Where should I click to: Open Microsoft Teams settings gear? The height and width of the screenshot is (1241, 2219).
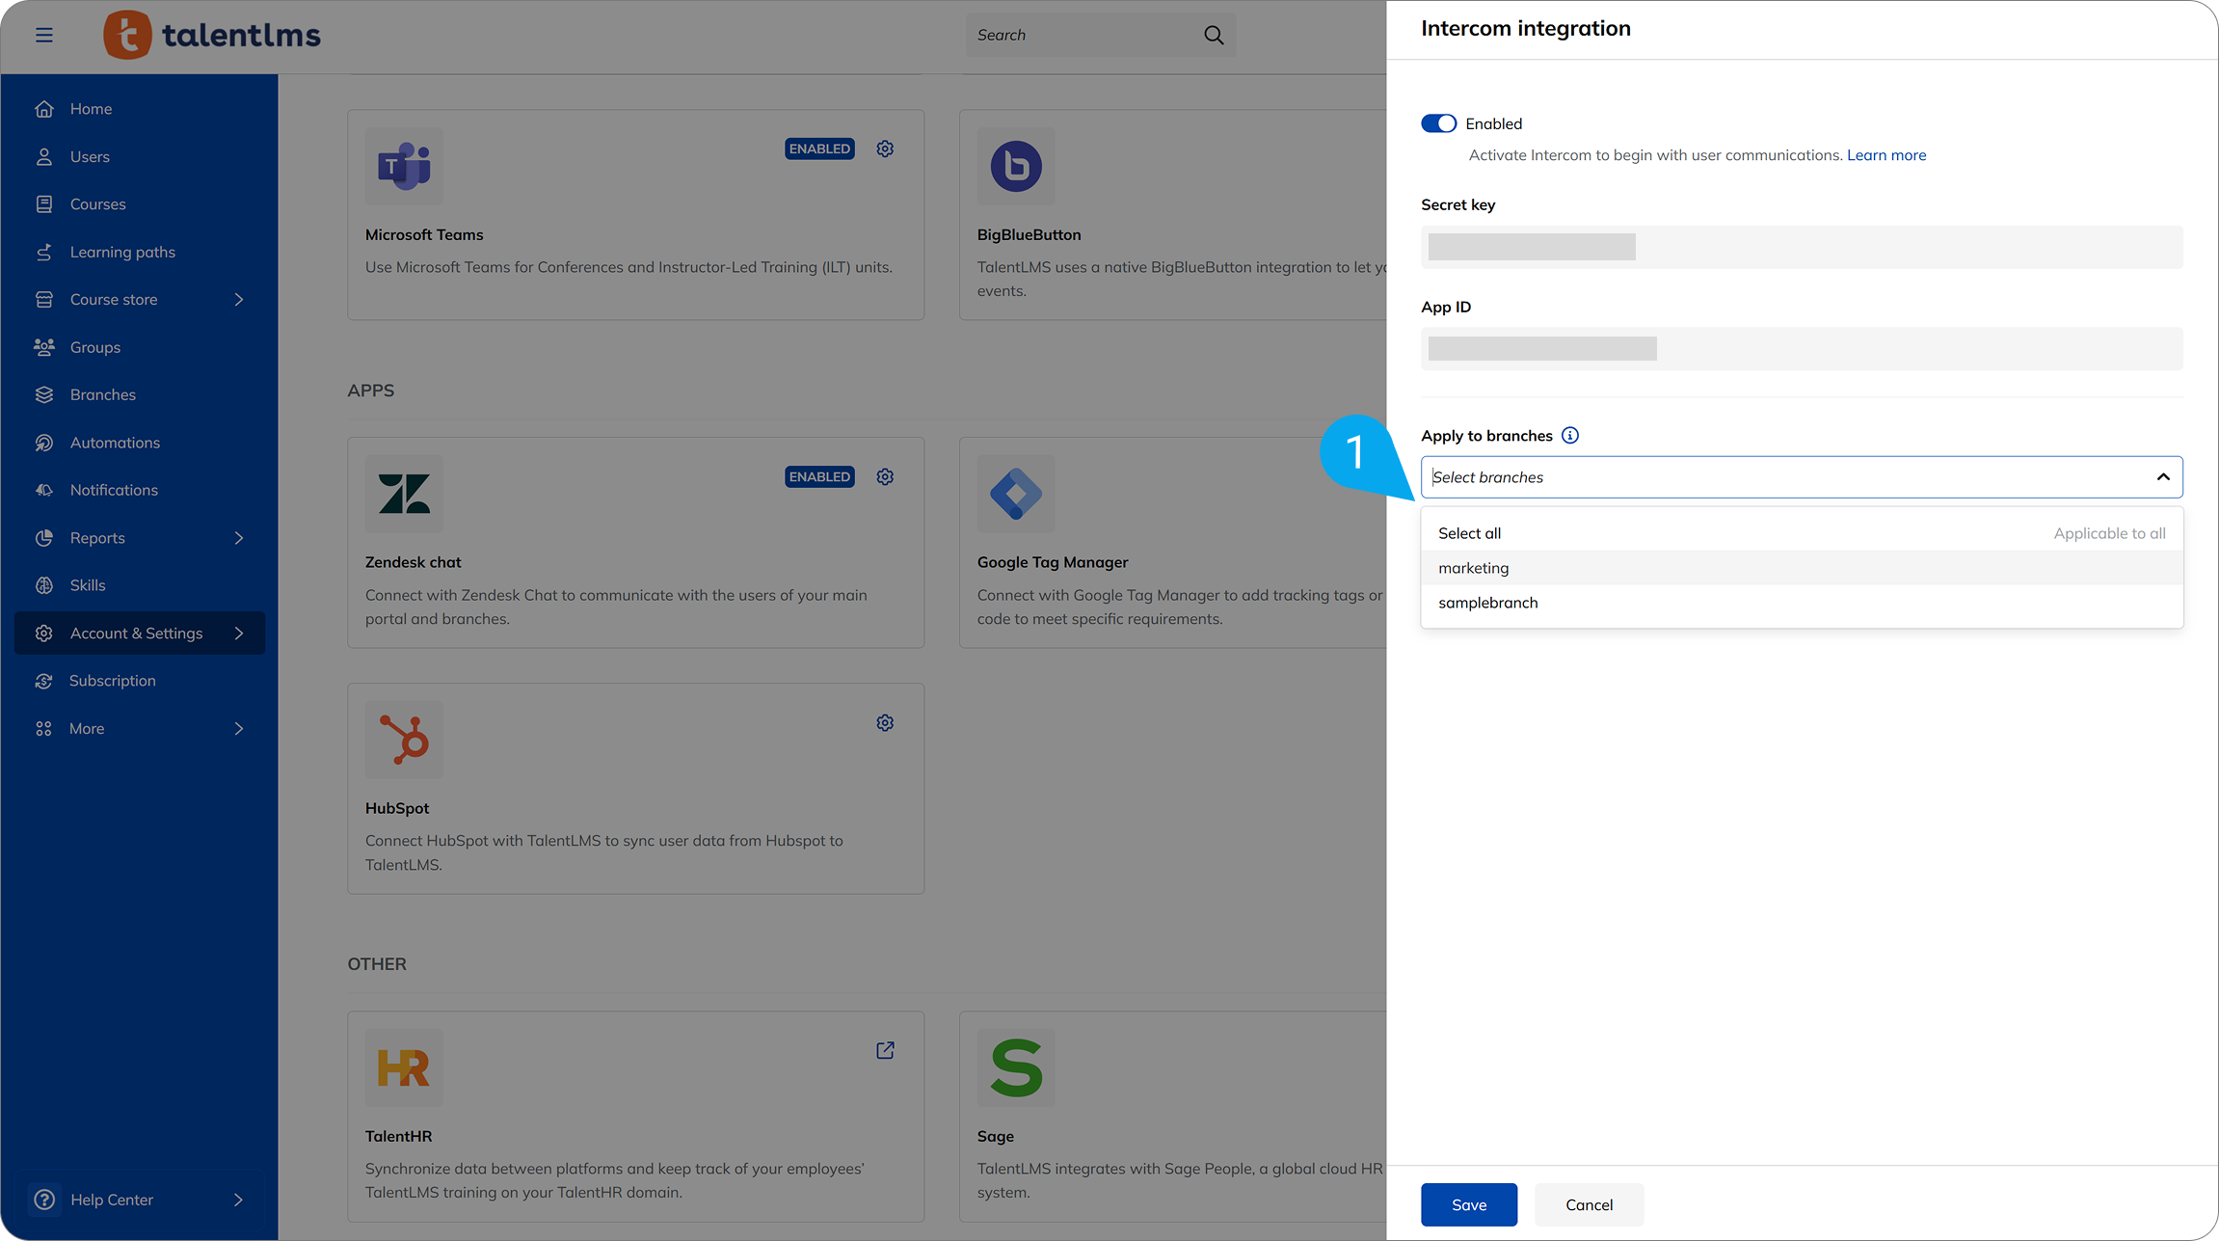coord(885,148)
